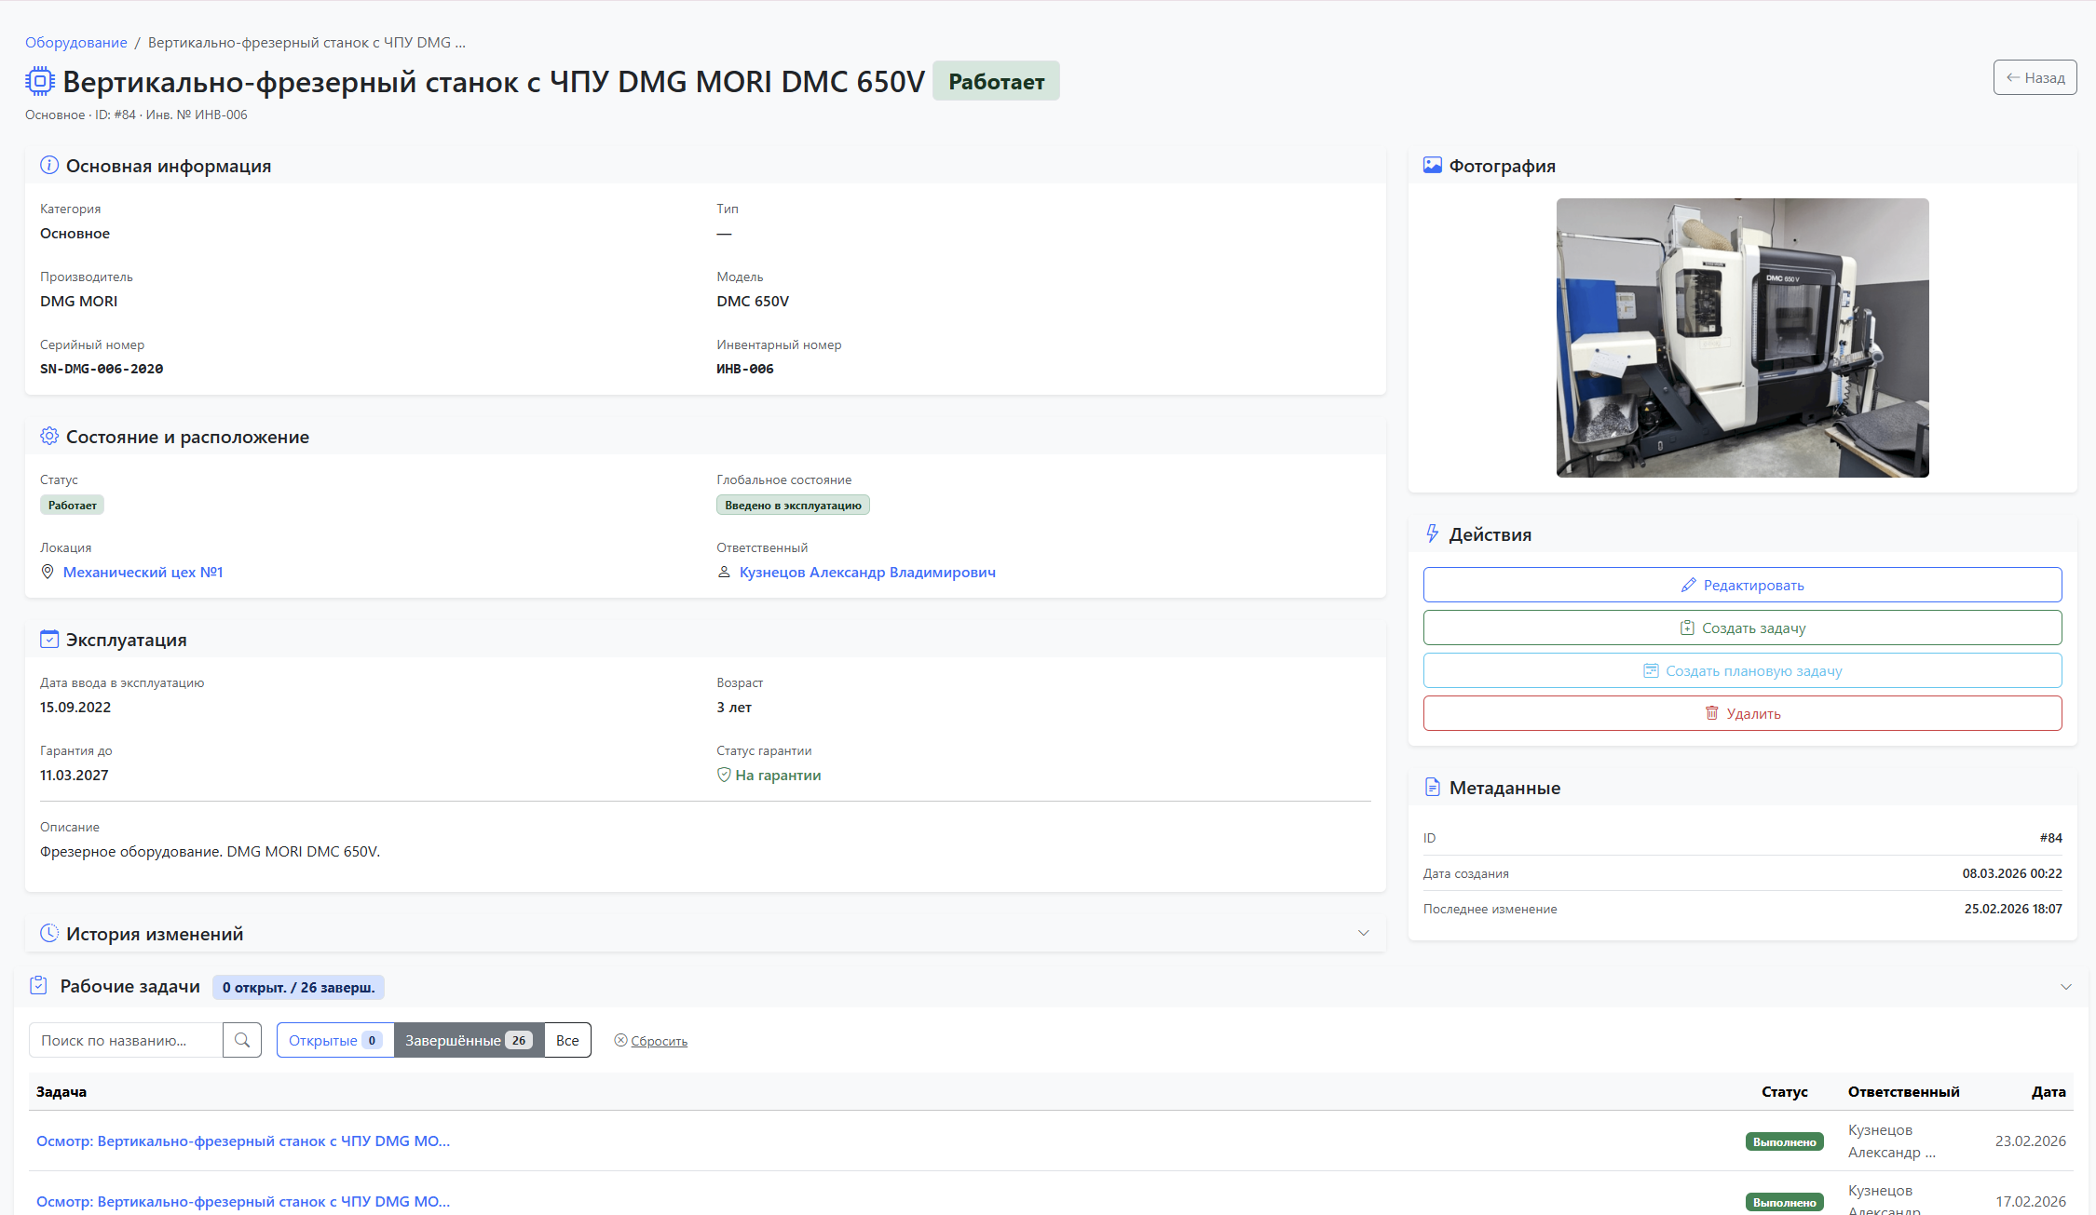This screenshot has height=1215, width=2096.
Task: Expand the История изменений section
Action: click(1363, 933)
